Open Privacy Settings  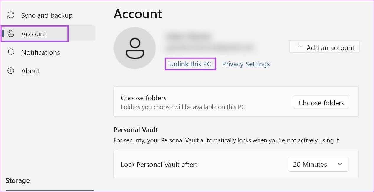pyautogui.click(x=246, y=64)
